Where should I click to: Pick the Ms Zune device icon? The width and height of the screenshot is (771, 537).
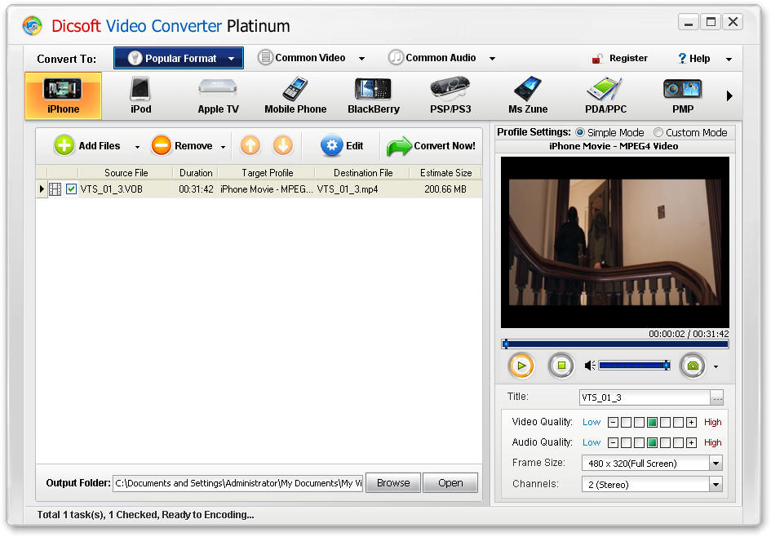point(528,89)
